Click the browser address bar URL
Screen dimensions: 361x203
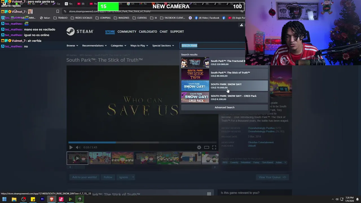tap(110, 11)
